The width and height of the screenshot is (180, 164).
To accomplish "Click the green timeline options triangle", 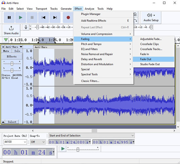I will [x=6, y=40].
